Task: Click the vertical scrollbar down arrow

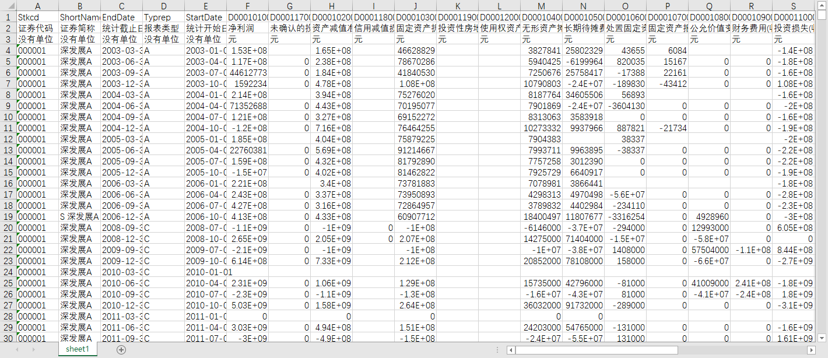Action: pyautogui.click(x=822, y=338)
